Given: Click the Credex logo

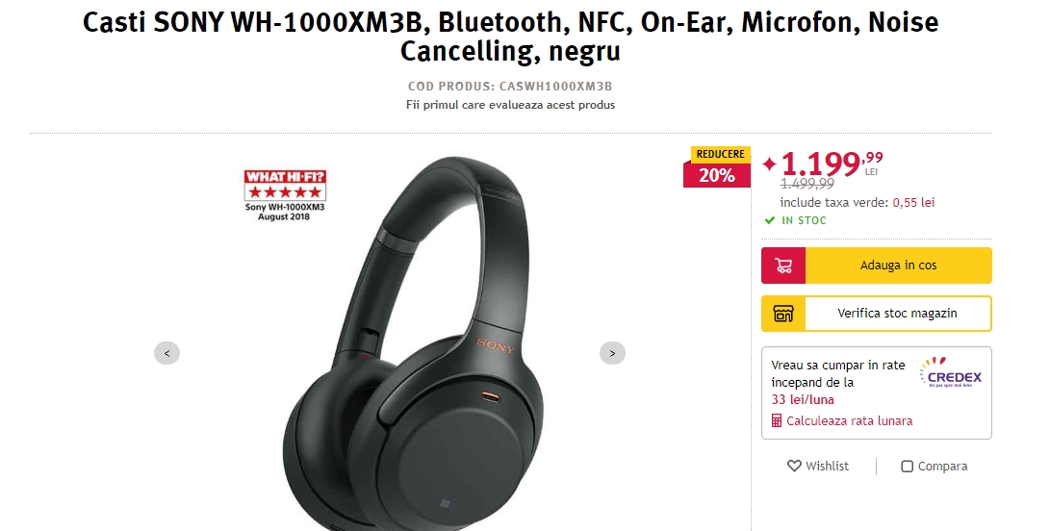Looking at the screenshot, I should coord(950,373).
